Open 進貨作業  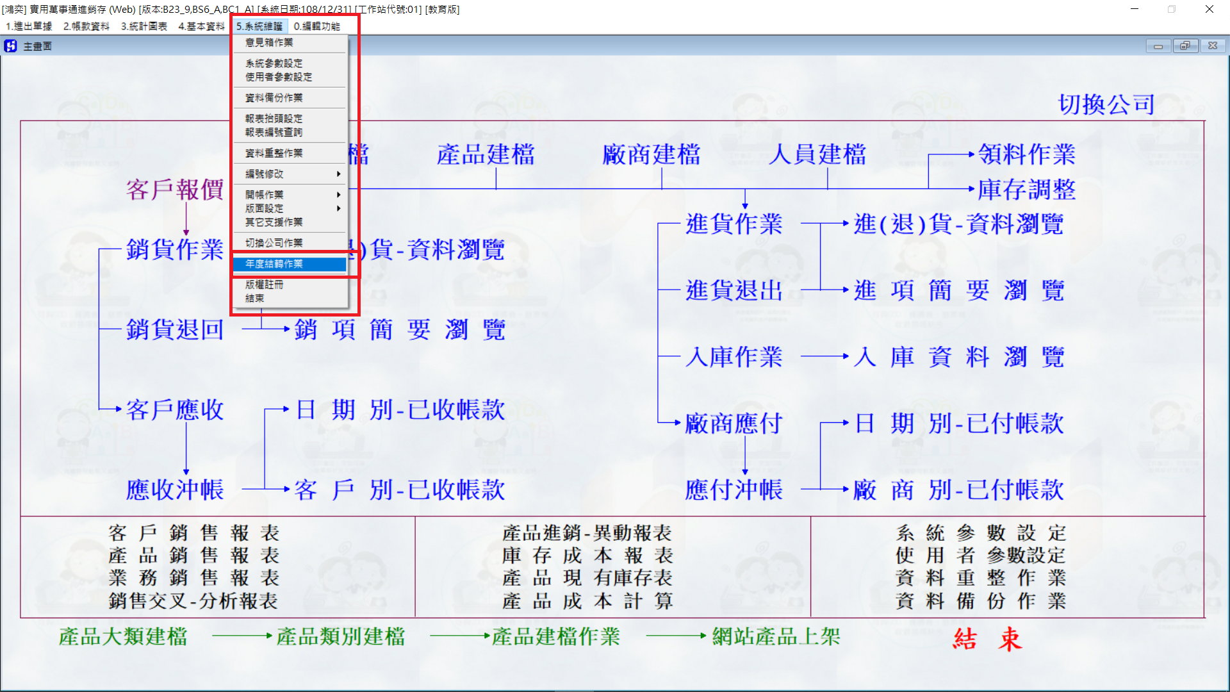click(x=734, y=224)
